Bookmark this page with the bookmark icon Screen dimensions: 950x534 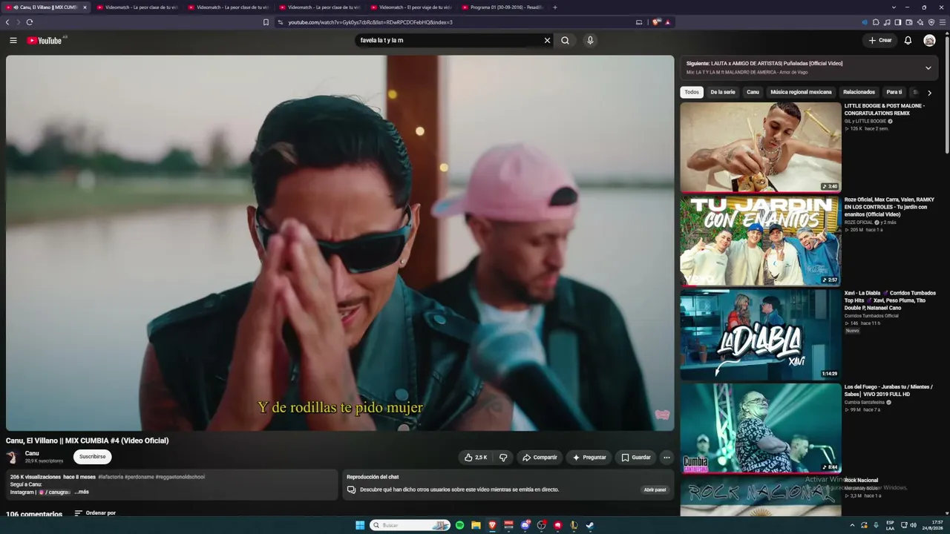[266, 22]
